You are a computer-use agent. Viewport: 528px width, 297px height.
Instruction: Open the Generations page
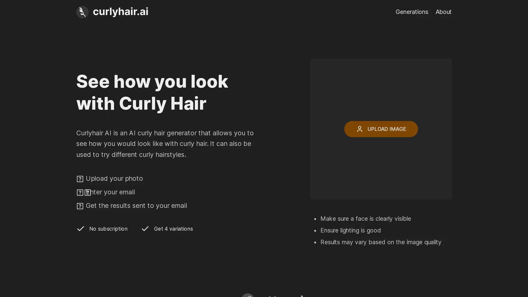point(412,12)
